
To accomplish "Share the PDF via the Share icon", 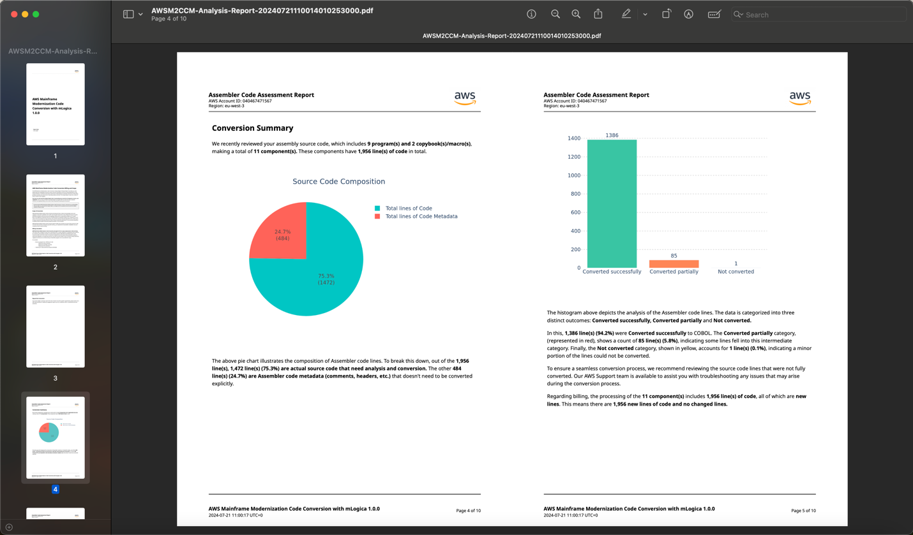I will click(598, 13).
